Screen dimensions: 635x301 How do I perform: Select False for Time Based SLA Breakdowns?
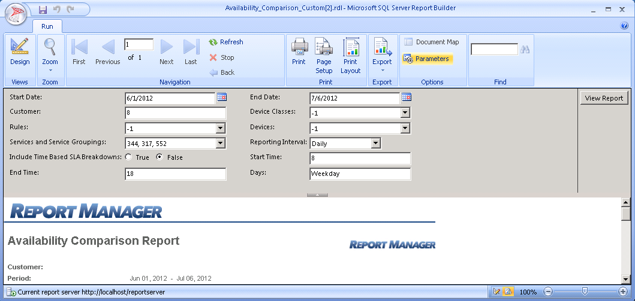click(x=159, y=157)
